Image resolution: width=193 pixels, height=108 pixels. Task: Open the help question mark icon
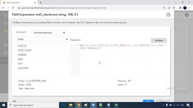pyautogui.click(x=14, y=101)
